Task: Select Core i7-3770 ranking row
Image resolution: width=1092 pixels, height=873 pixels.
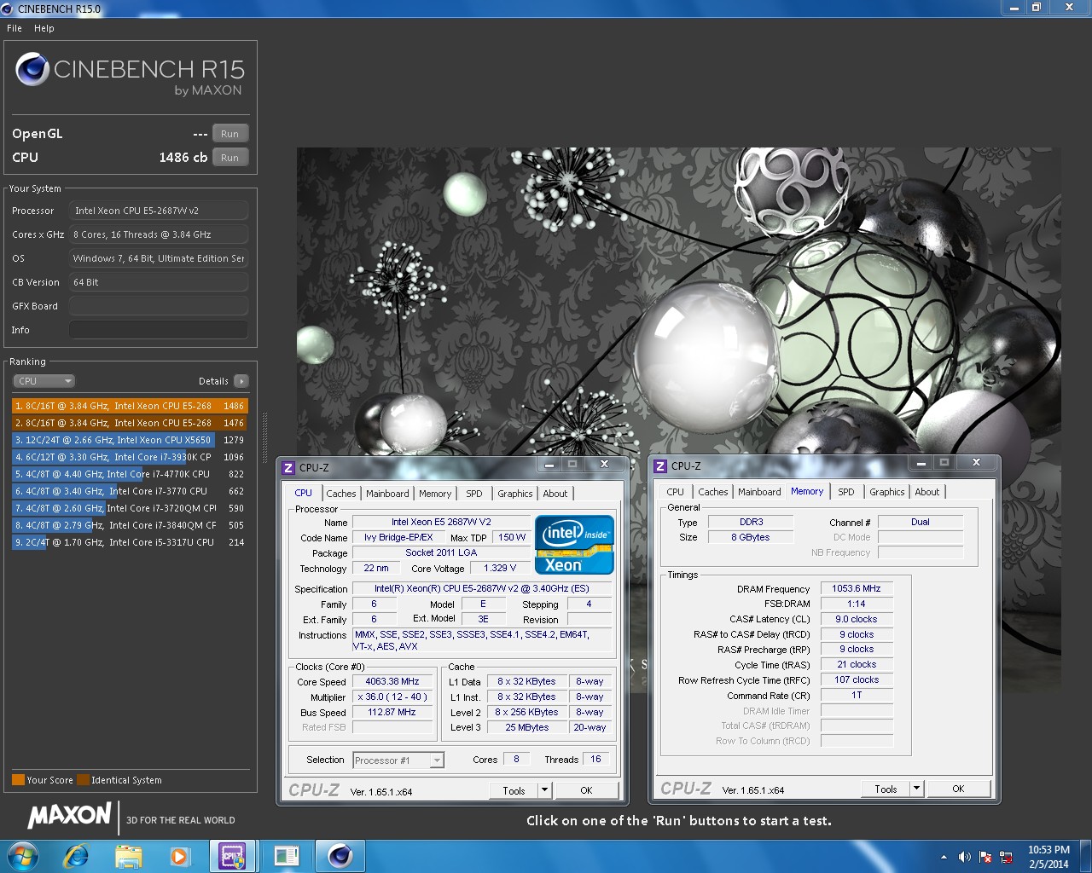Action: tap(130, 491)
